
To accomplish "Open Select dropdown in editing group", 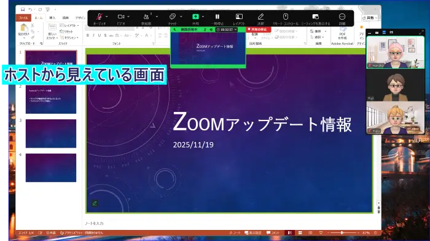I will 318,37.
